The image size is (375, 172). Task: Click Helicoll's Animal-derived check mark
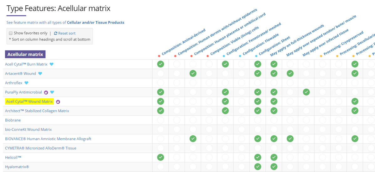tap(160, 157)
